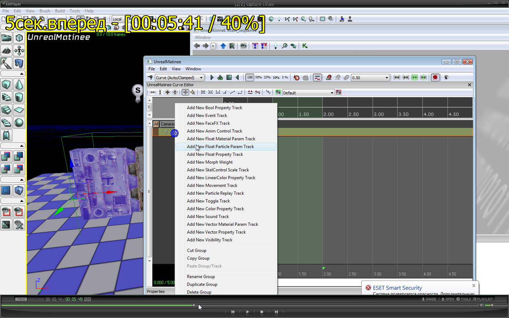Open the Matinee View menu
509x318 pixels.
coord(176,69)
